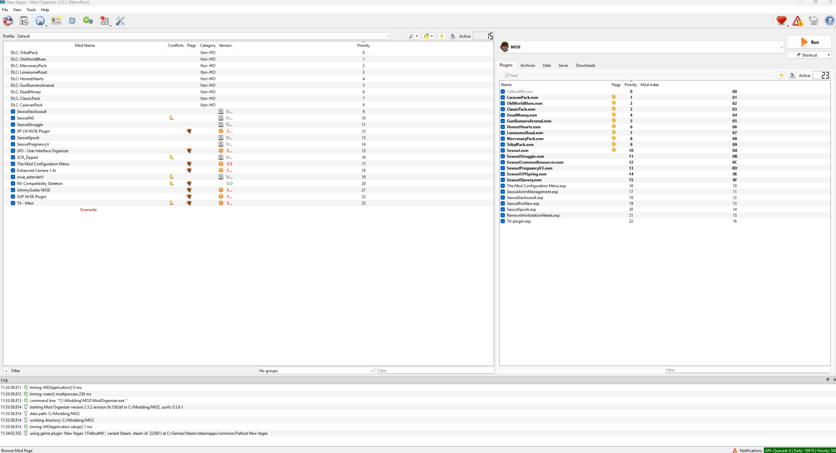
Task: Switch to the Data tab
Action: tap(546, 65)
